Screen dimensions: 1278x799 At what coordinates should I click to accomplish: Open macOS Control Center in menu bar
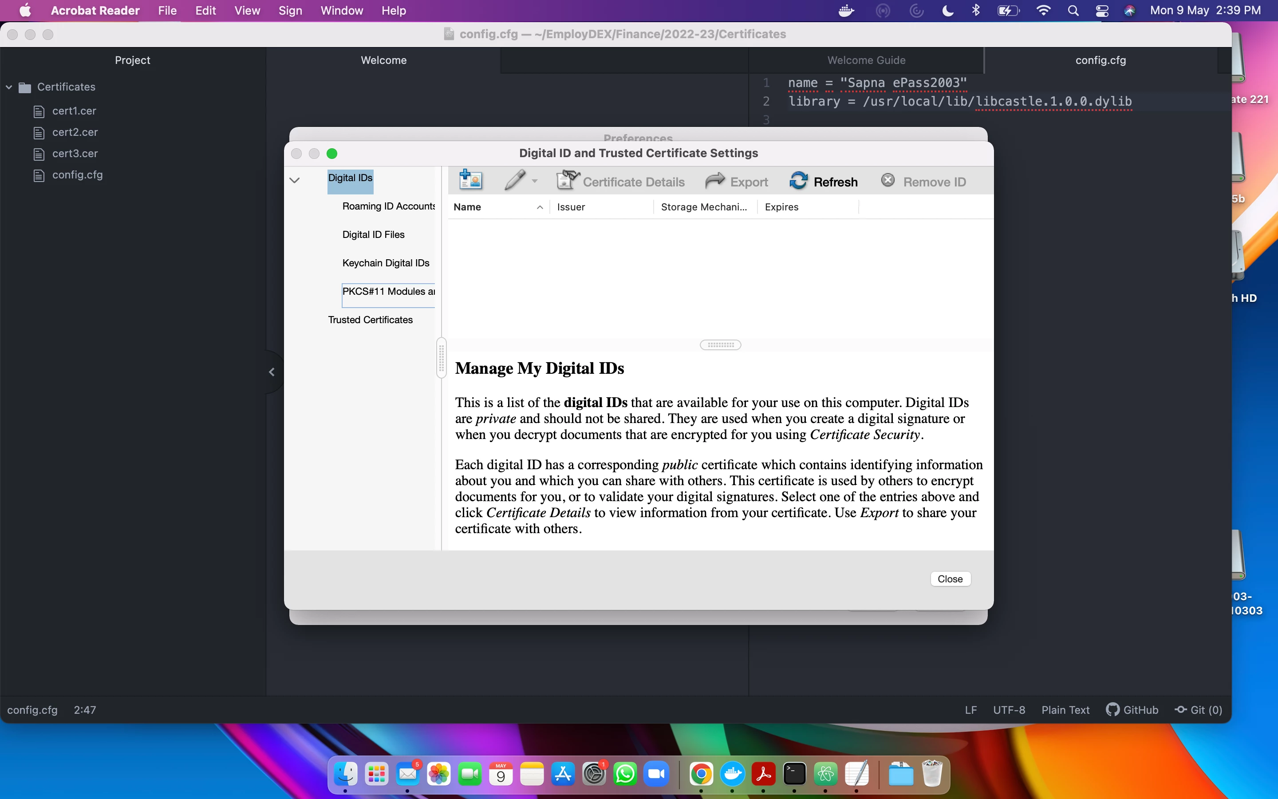pyautogui.click(x=1102, y=11)
